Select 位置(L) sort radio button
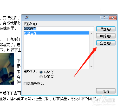 coord(41,77)
